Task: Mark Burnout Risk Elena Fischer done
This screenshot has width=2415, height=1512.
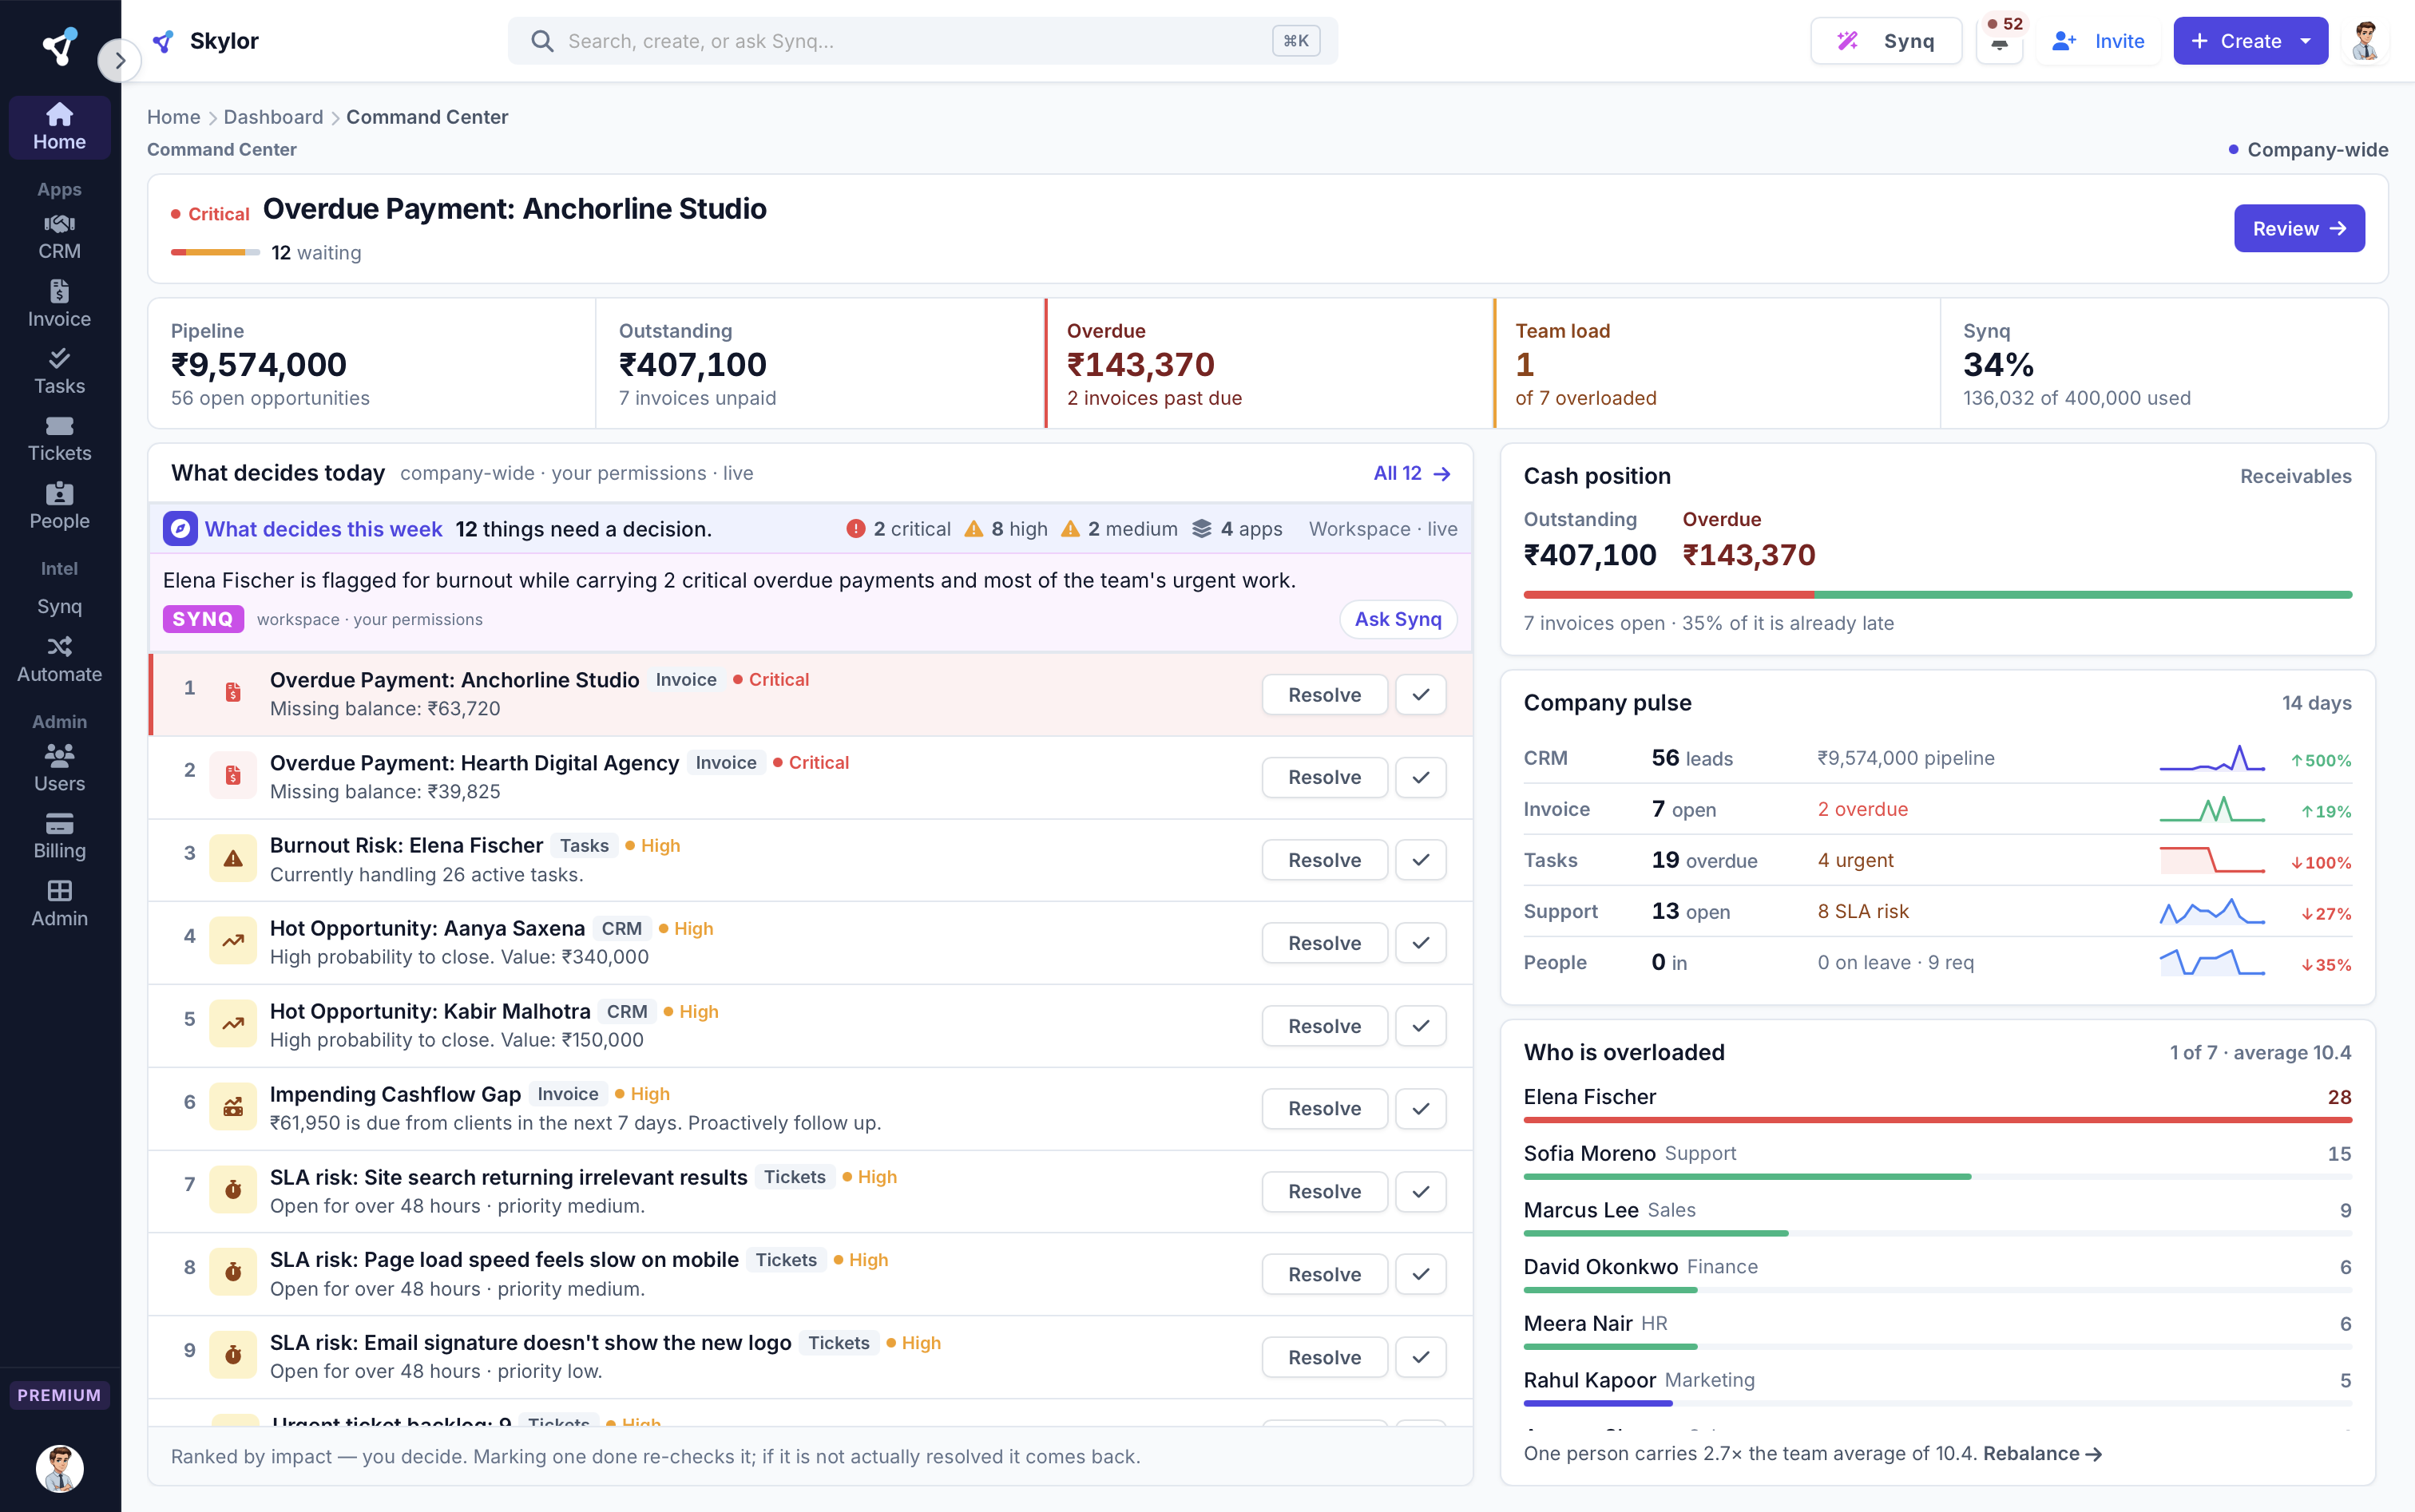Action: (1421, 860)
